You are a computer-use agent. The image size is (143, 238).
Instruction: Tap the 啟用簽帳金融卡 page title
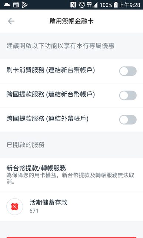click(71, 21)
